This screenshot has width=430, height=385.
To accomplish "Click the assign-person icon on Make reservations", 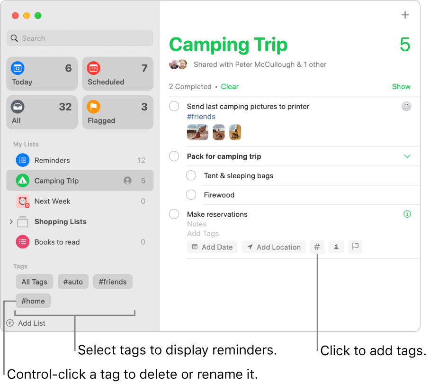I will point(336,247).
